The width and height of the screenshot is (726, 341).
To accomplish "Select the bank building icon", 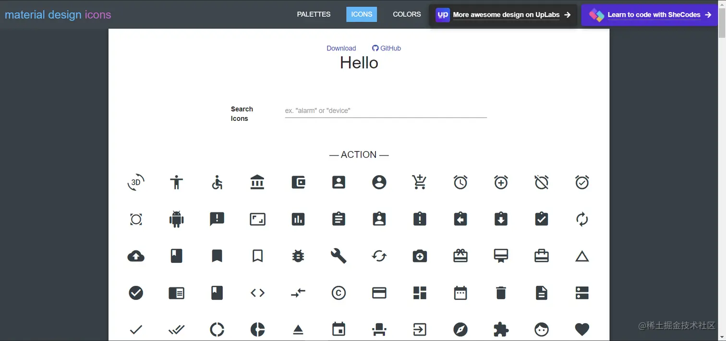I will [x=257, y=182].
